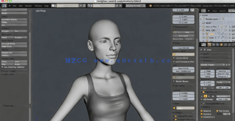Screen dimensions: 235x121
Task: Open the Outliner editor type icon
Action: (x=203, y=11)
